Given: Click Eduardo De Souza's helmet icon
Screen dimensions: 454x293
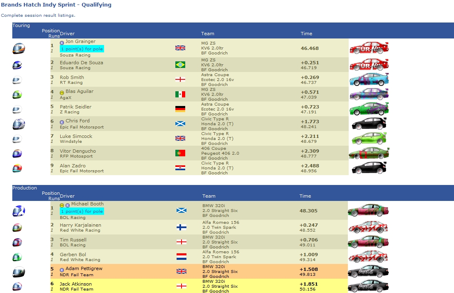Looking at the screenshot, I should pyautogui.click(x=17, y=65).
